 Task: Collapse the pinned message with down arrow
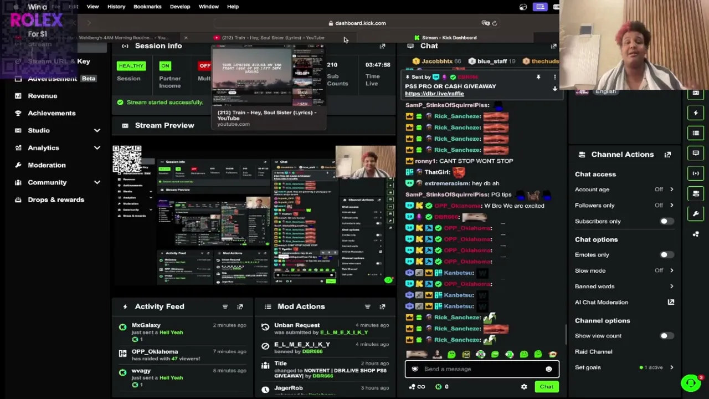coord(554,89)
